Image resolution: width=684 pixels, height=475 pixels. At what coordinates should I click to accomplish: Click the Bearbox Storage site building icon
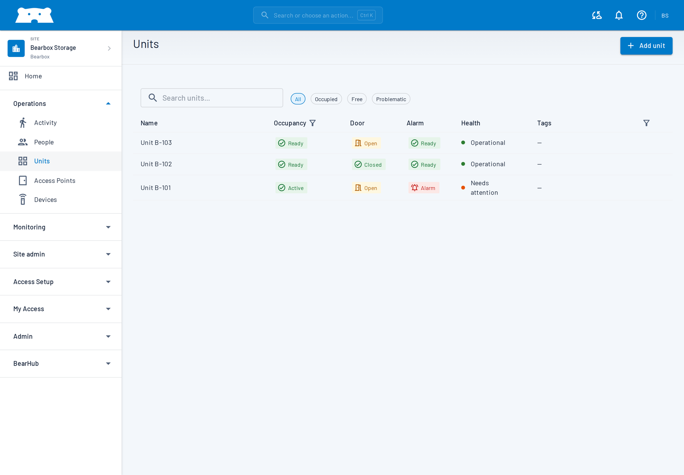[16, 48]
